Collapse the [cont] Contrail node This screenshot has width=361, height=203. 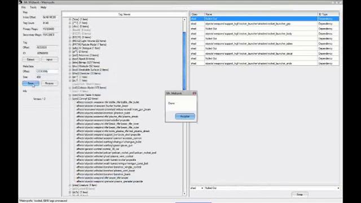[70, 99]
